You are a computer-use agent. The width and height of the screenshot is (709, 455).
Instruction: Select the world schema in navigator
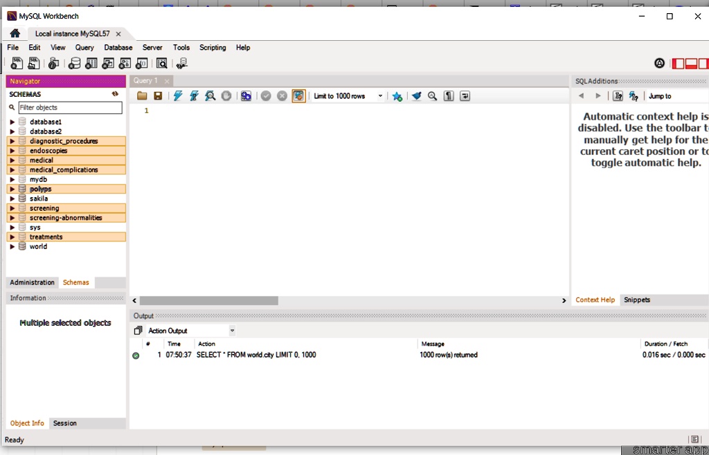click(x=38, y=246)
